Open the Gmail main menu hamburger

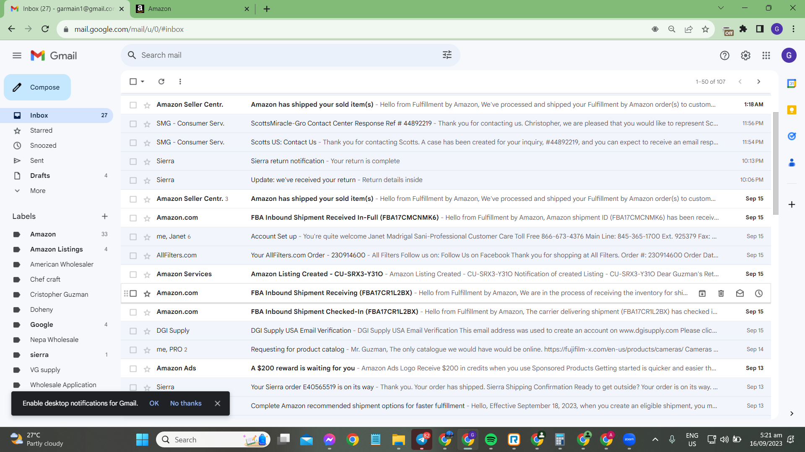click(17, 55)
